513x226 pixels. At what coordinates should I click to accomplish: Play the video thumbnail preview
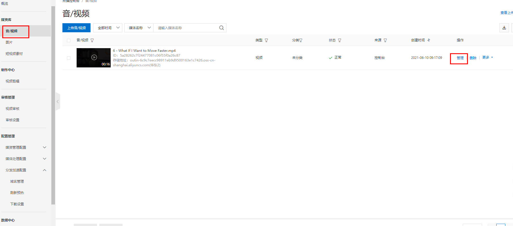click(x=94, y=58)
